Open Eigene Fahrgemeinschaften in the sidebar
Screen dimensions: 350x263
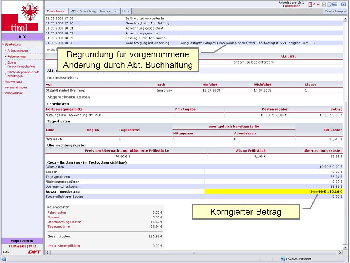[21, 64]
